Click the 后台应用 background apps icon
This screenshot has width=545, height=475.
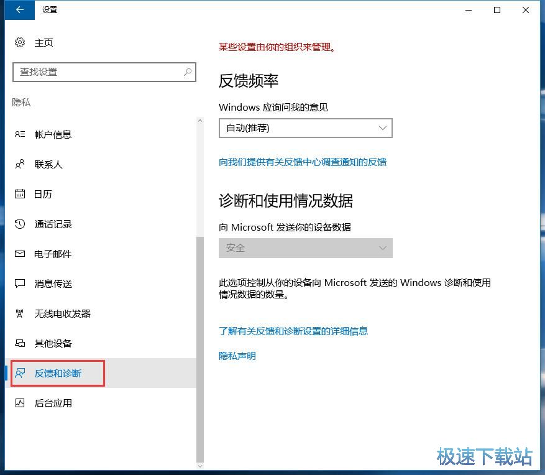coord(20,403)
